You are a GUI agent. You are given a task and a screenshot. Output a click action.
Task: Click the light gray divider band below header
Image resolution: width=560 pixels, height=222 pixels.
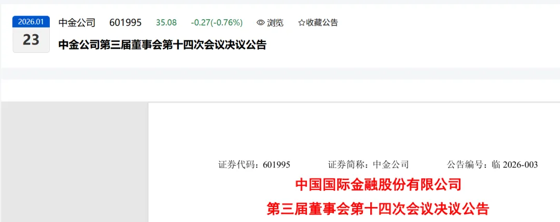point(280,74)
